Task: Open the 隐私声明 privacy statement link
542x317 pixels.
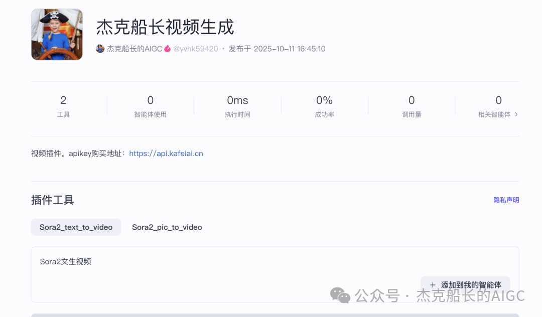Action: [506, 200]
